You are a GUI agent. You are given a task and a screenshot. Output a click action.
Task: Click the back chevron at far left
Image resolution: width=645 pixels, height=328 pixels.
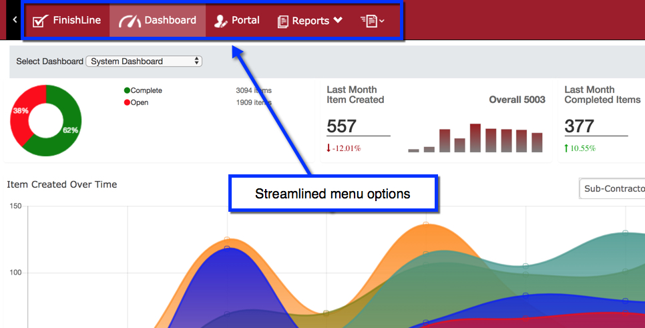[15, 21]
